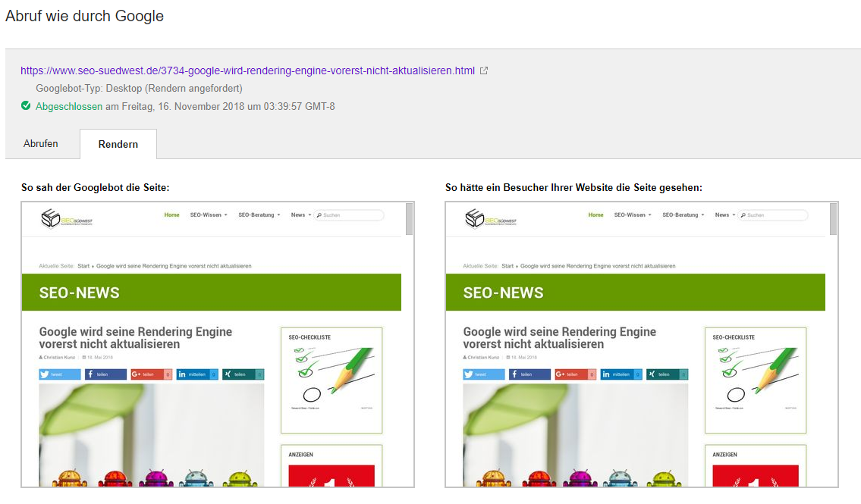Open News dropdown in visitor preview

click(724, 215)
